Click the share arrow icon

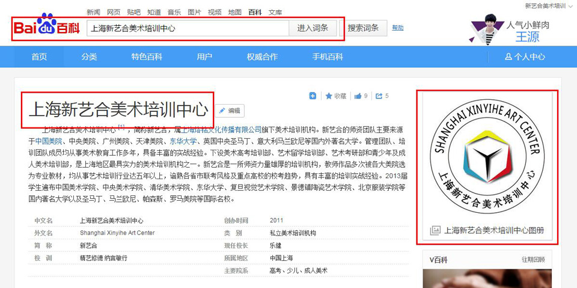coord(379,96)
